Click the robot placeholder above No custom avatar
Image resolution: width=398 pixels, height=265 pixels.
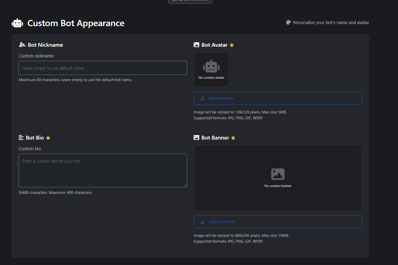pos(211,66)
